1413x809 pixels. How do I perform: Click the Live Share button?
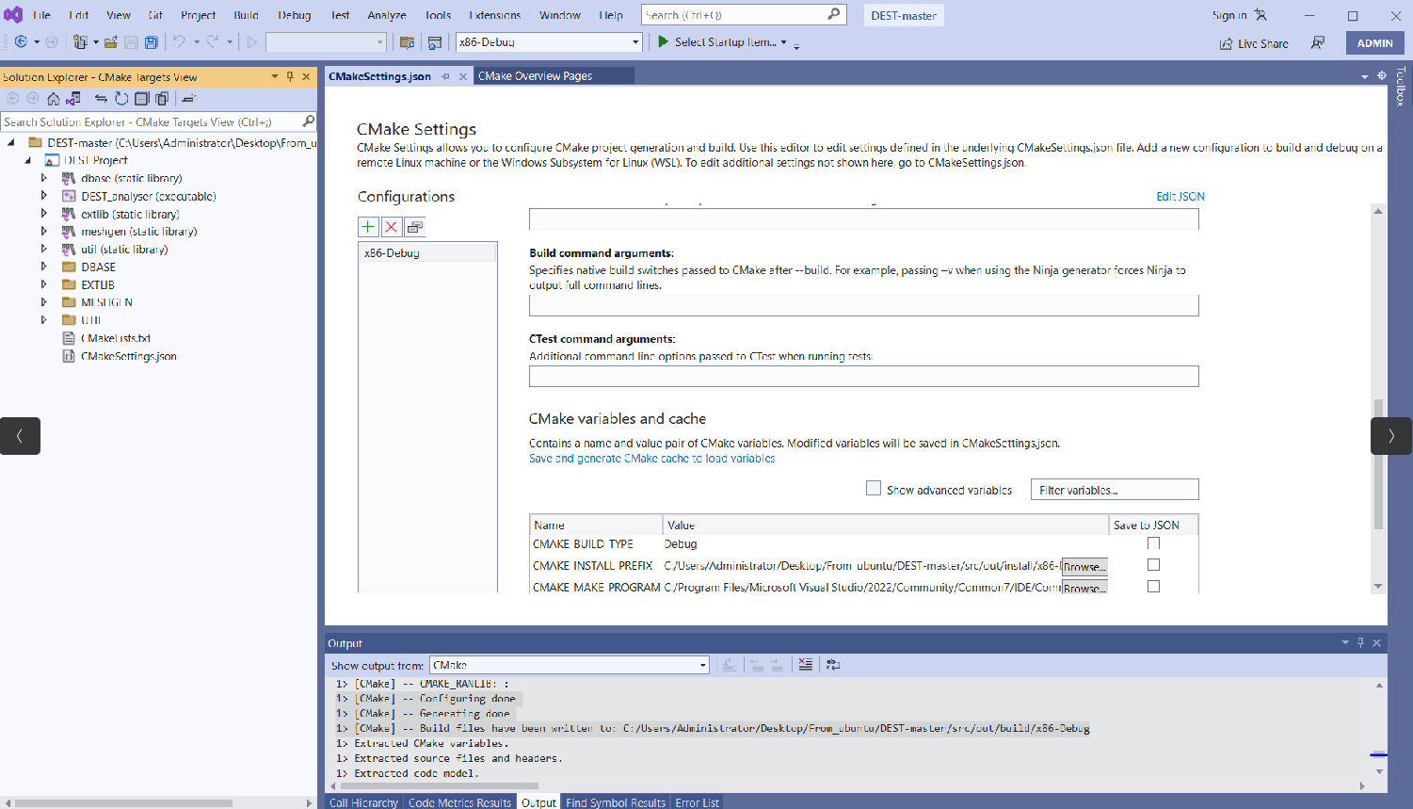click(1254, 43)
